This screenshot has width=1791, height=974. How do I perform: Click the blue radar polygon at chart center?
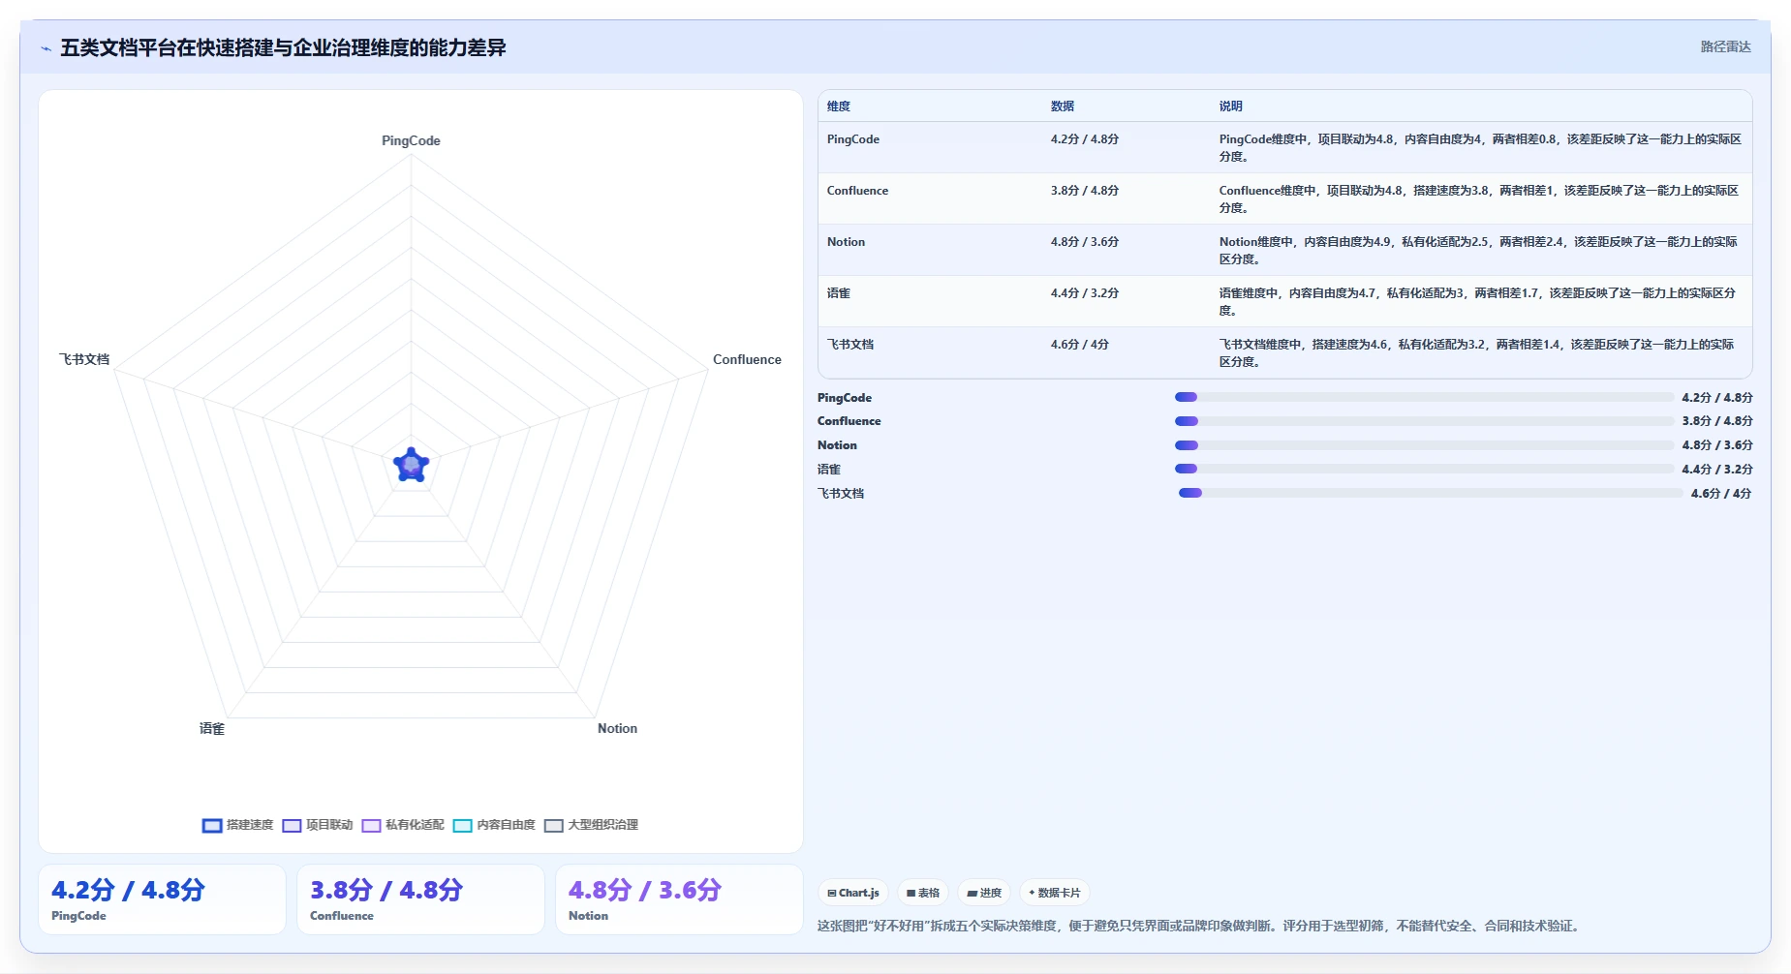click(x=411, y=466)
